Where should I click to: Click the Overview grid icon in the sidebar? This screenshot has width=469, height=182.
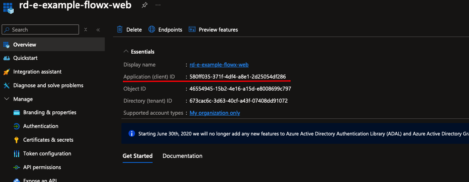7,44
